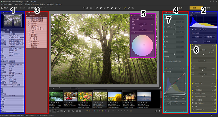
Task: Select the angle rotation tool
Action: coord(87,8)
